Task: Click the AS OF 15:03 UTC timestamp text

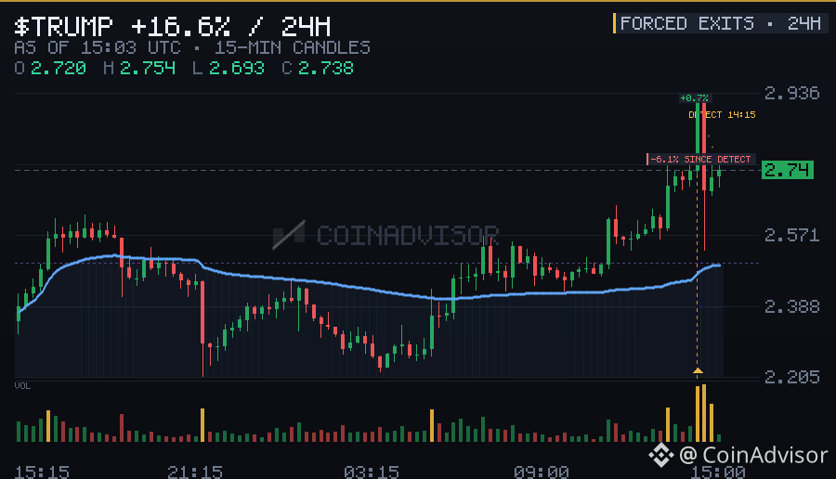Action: click(x=97, y=48)
